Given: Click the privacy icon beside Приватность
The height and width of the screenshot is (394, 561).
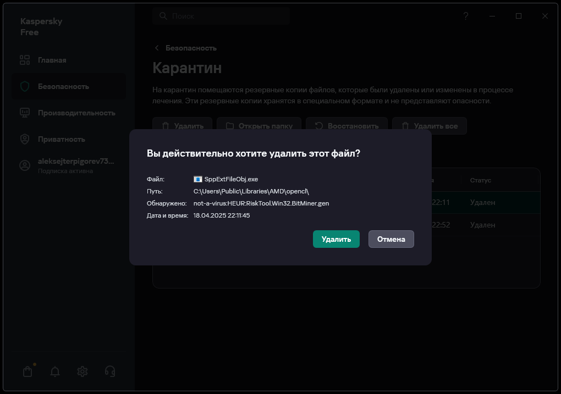Looking at the screenshot, I should click(x=25, y=140).
